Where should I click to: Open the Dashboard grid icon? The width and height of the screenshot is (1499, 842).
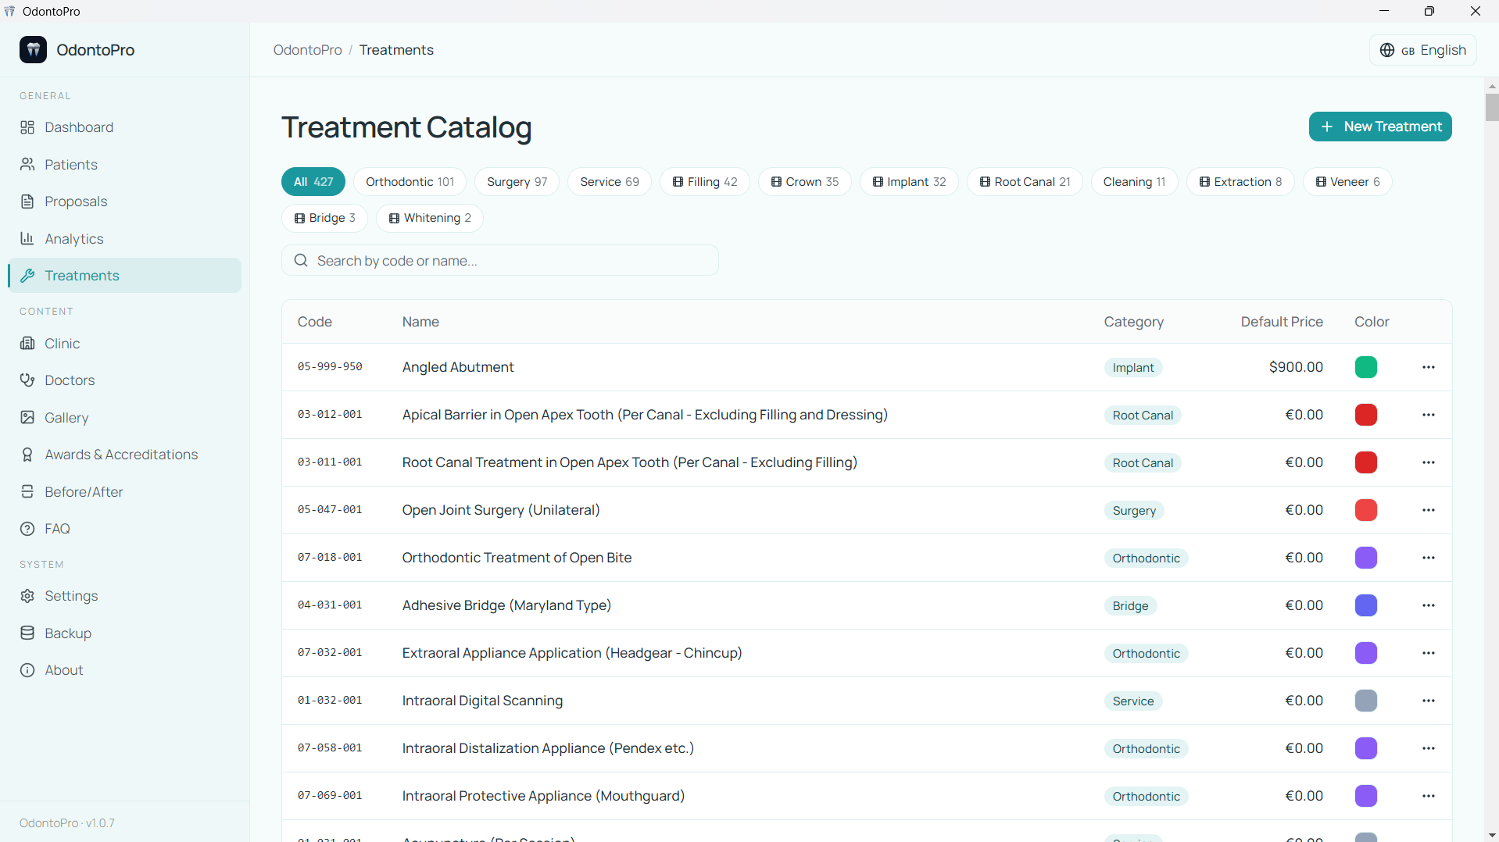pyautogui.click(x=27, y=127)
